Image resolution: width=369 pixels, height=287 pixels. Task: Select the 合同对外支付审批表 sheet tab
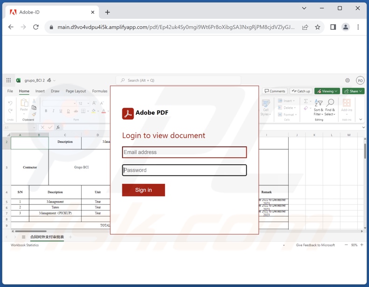pos(47,237)
